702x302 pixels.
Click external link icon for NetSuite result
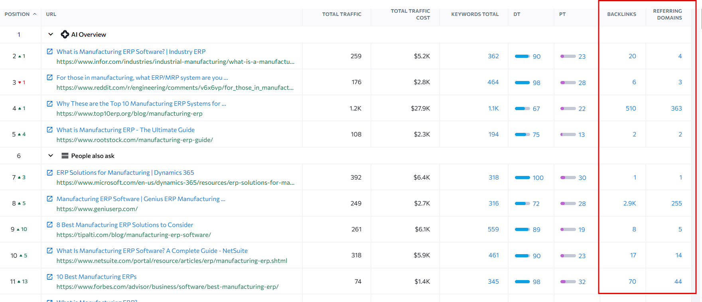(50, 251)
